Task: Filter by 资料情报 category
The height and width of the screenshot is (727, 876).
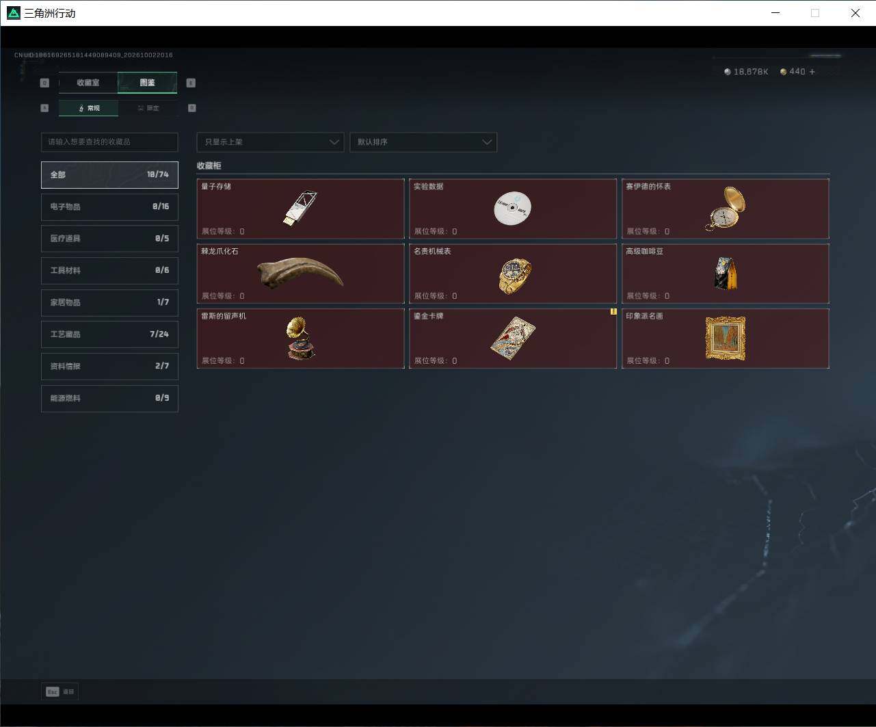Action: tap(109, 366)
